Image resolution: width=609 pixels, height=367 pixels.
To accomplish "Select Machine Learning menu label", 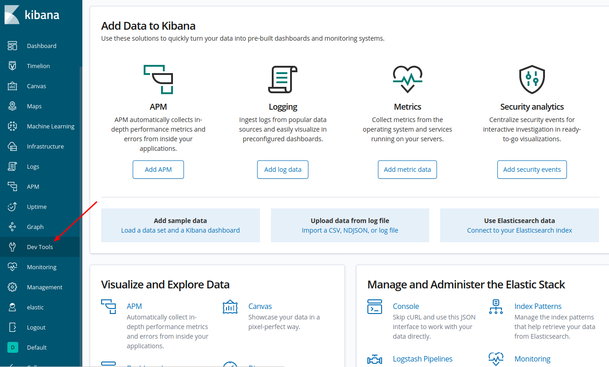I will [x=51, y=126].
